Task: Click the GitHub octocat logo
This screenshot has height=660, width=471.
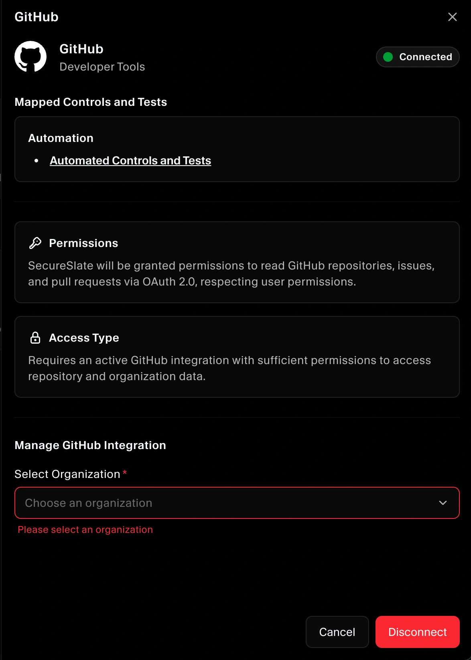Action: 30,57
